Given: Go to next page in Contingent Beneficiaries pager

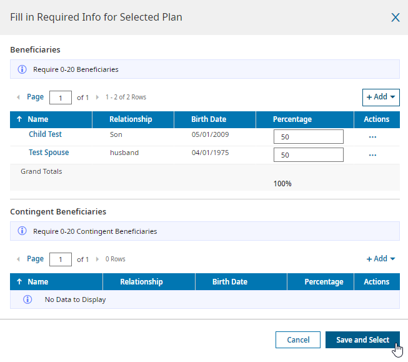Looking at the screenshot, I should point(97,259).
